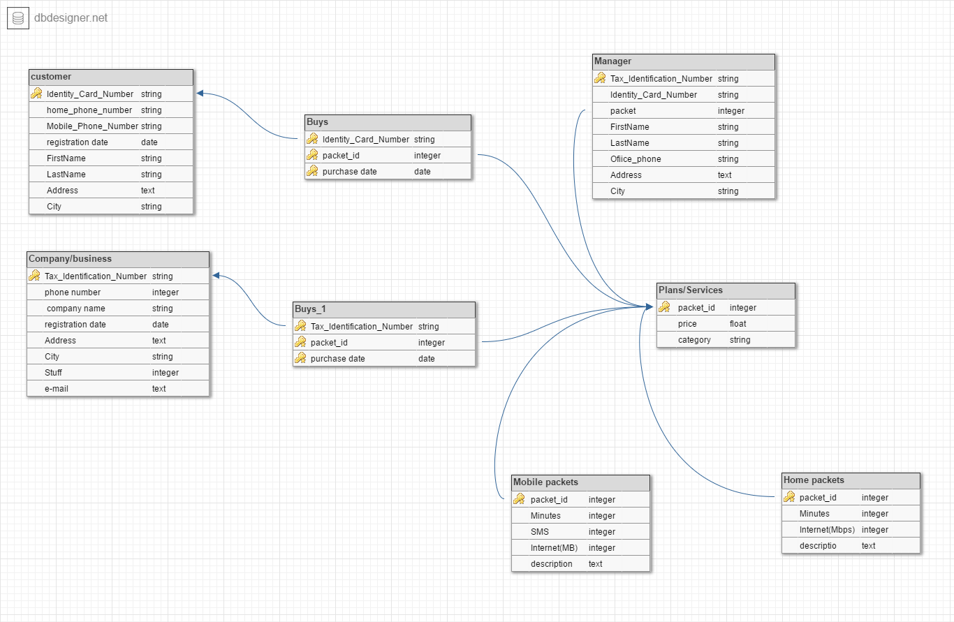Click Ofiice_phone field in Manager table

pos(684,159)
